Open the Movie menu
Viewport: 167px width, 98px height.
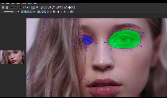click(24, 4)
